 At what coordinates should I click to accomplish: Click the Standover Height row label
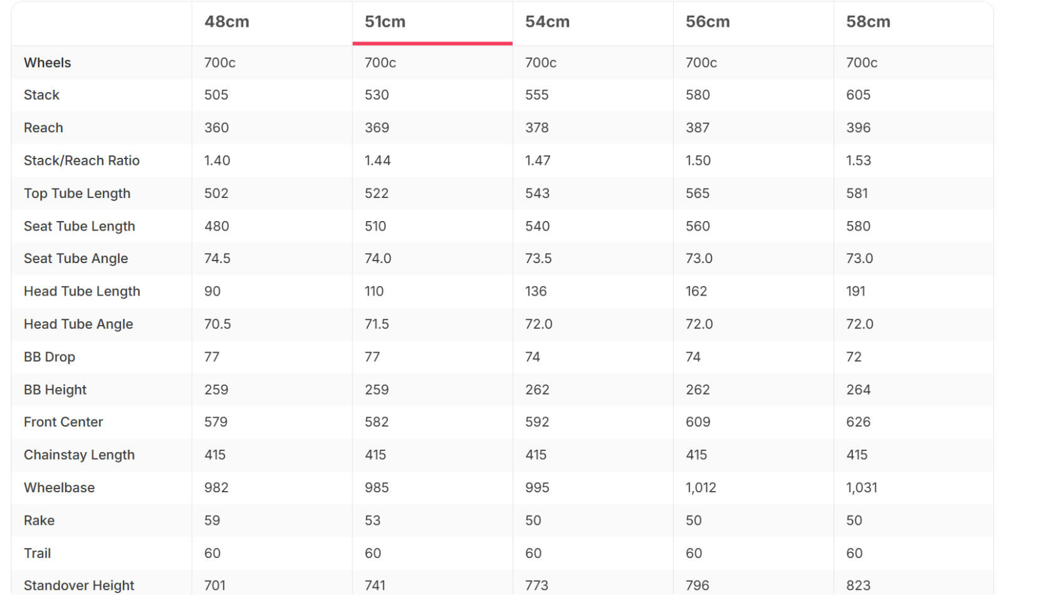pyautogui.click(x=79, y=586)
